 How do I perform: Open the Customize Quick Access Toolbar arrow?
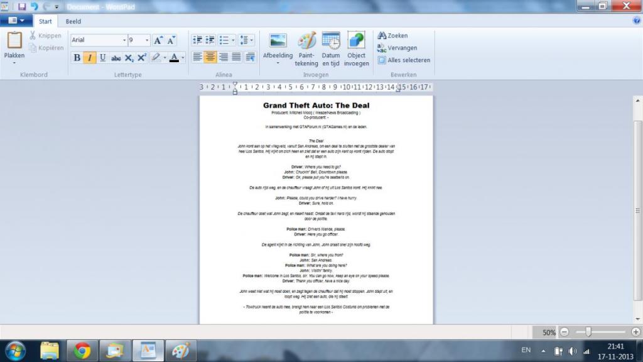pyautogui.click(x=57, y=7)
